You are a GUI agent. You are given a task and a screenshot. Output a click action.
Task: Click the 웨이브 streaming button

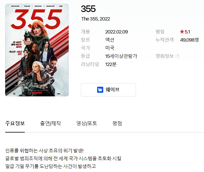pyautogui.click(x=108, y=90)
